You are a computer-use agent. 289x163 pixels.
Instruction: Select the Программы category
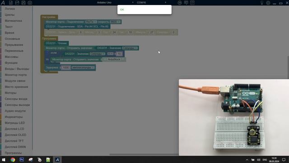(13, 153)
